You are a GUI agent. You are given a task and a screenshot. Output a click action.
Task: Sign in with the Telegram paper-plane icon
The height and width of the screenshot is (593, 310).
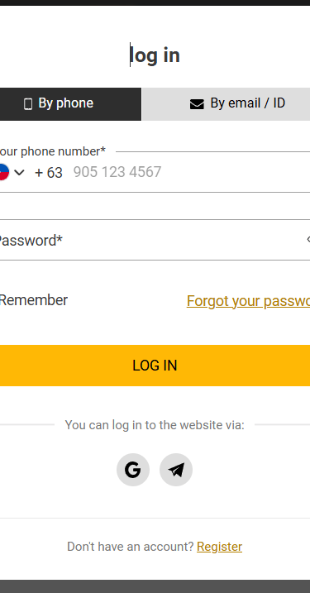176,470
